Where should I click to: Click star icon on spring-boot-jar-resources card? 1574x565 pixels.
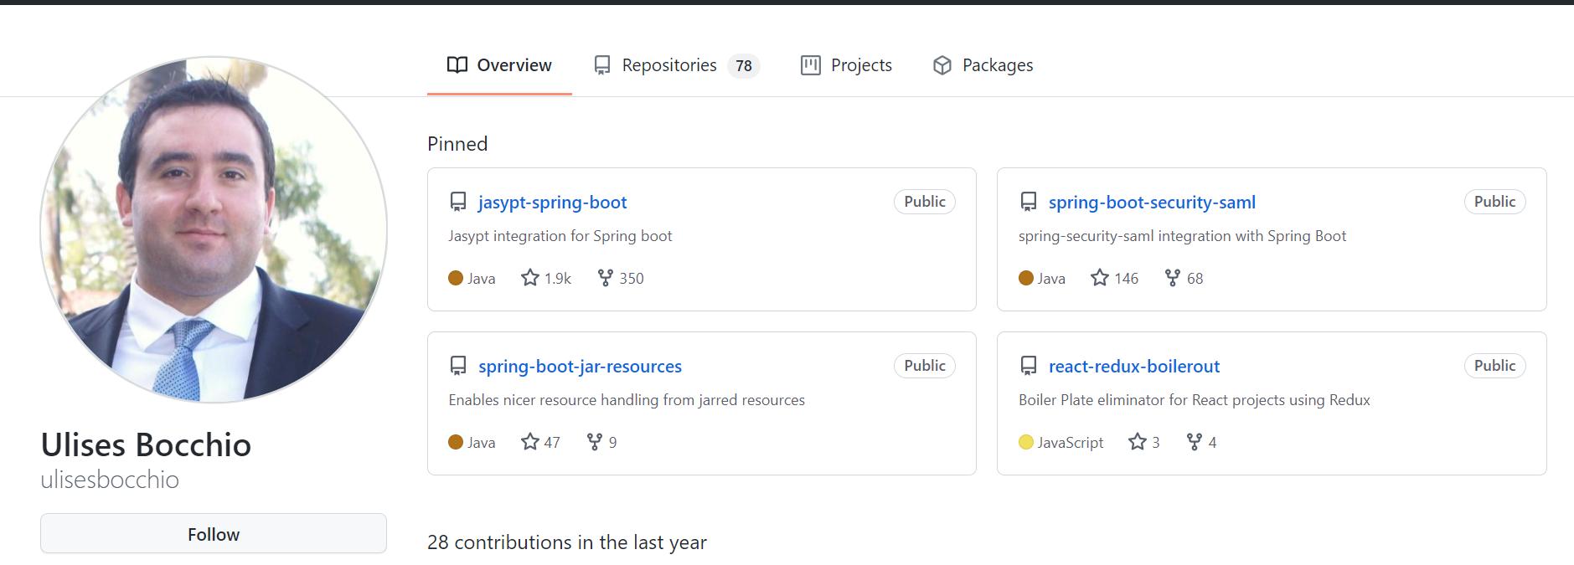[x=529, y=442]
